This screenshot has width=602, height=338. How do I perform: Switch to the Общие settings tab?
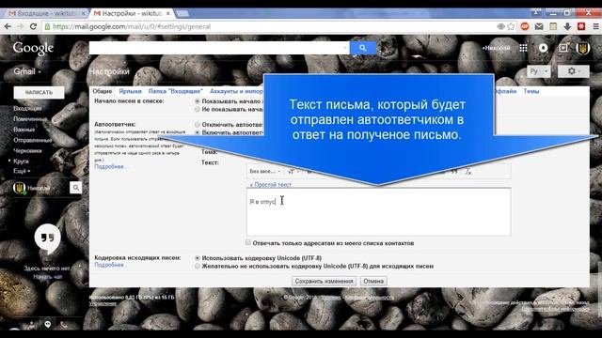tap(103, 91)
